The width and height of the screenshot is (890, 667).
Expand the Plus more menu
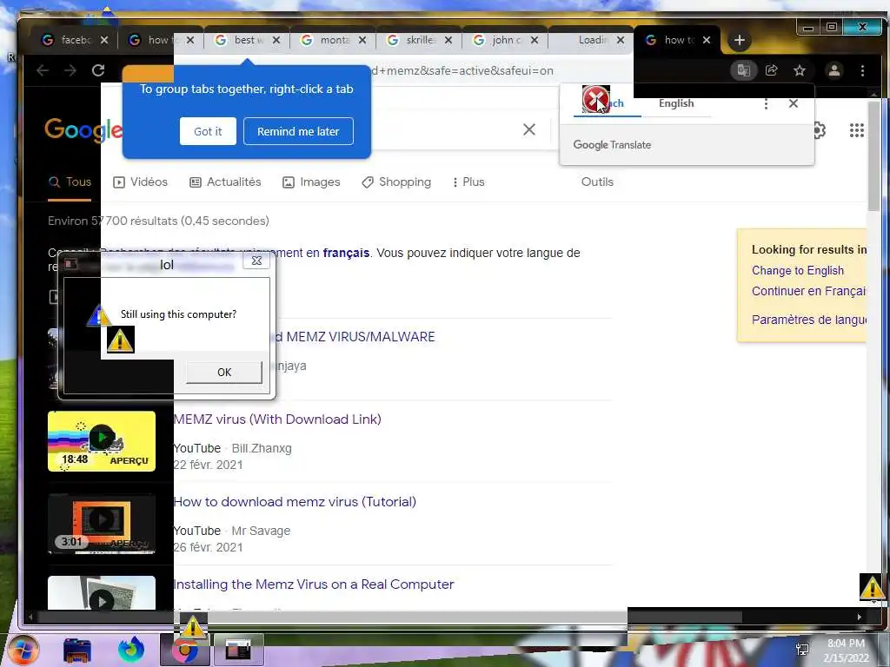pos(468,182)
